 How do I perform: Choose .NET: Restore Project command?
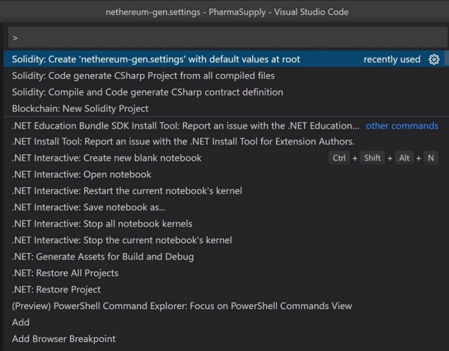pos(56,290)
